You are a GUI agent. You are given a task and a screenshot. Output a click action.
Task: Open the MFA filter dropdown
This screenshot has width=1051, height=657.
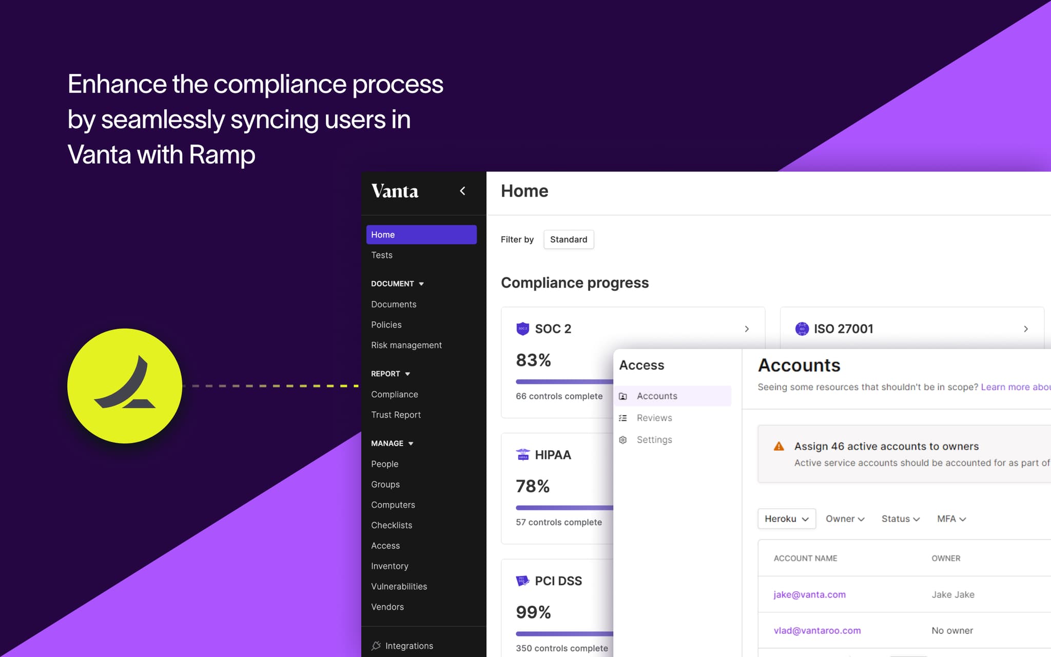(x=951, y=519)
